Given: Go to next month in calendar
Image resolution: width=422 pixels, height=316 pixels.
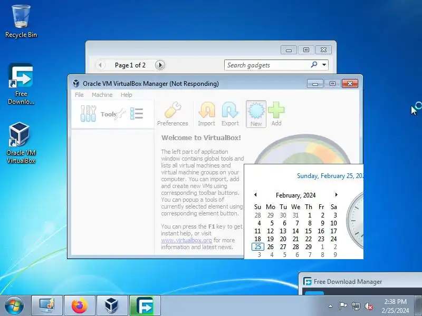Looking at the screenshot, I should click(x=336, y=195).
